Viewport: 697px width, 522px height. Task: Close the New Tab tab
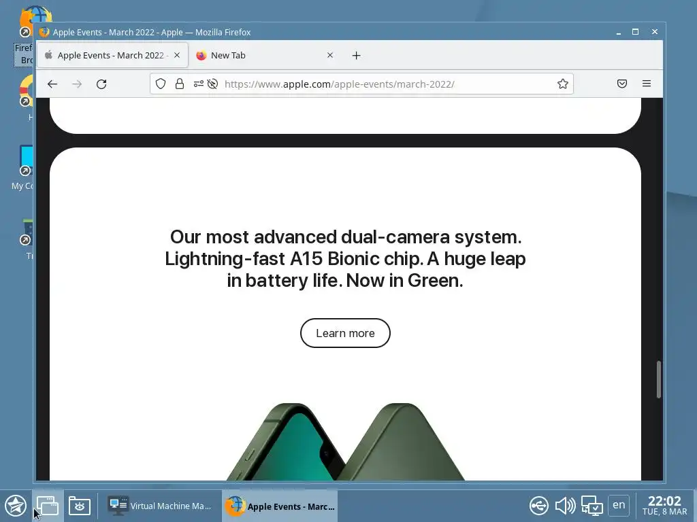coord(330,55)
